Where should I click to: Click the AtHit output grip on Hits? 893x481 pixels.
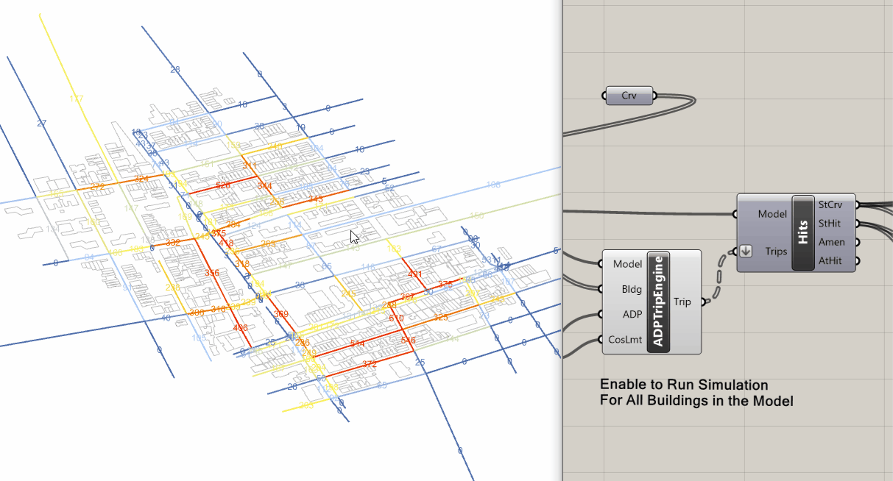[858, 260]
